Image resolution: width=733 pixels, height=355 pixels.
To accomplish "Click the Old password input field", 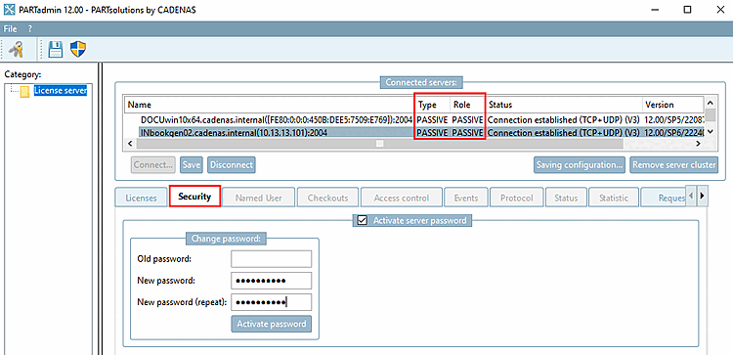I will coord(271,258).
